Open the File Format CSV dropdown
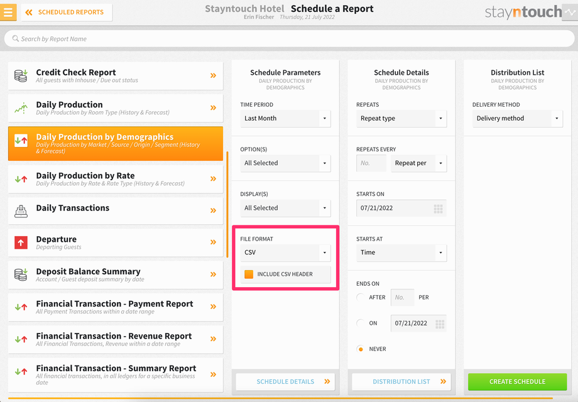Viewport: 578px width, 402px height. pos(285,253)
